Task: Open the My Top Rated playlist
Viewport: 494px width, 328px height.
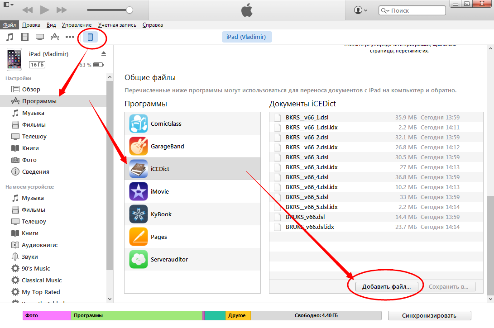Action: coord(53,292)
